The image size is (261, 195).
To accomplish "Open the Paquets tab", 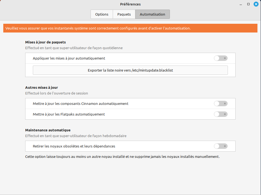I will (124, 14).
